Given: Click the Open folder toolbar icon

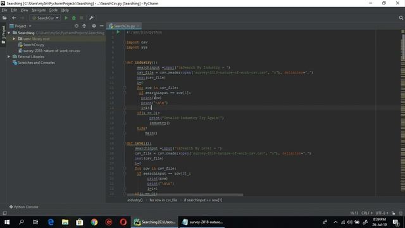Looking at the screenshot, I should (x=4, y=18).
